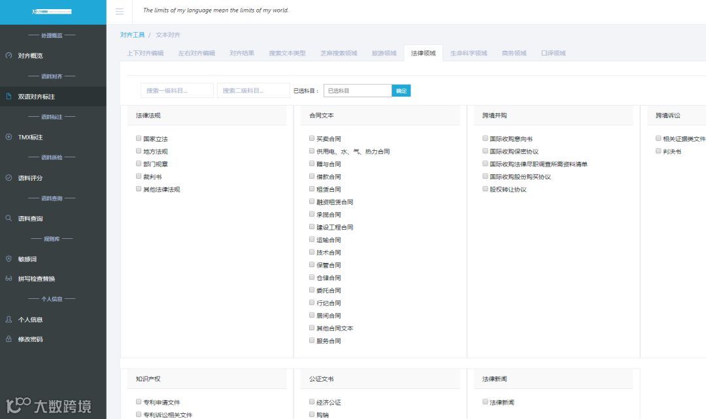Image resolution: width=706 pixels, height=419 pixels.
Task: Select 国际收购法律尽职调查所需资料清单 checkbox
Action: pyautogui.click(x=485, y=164)
